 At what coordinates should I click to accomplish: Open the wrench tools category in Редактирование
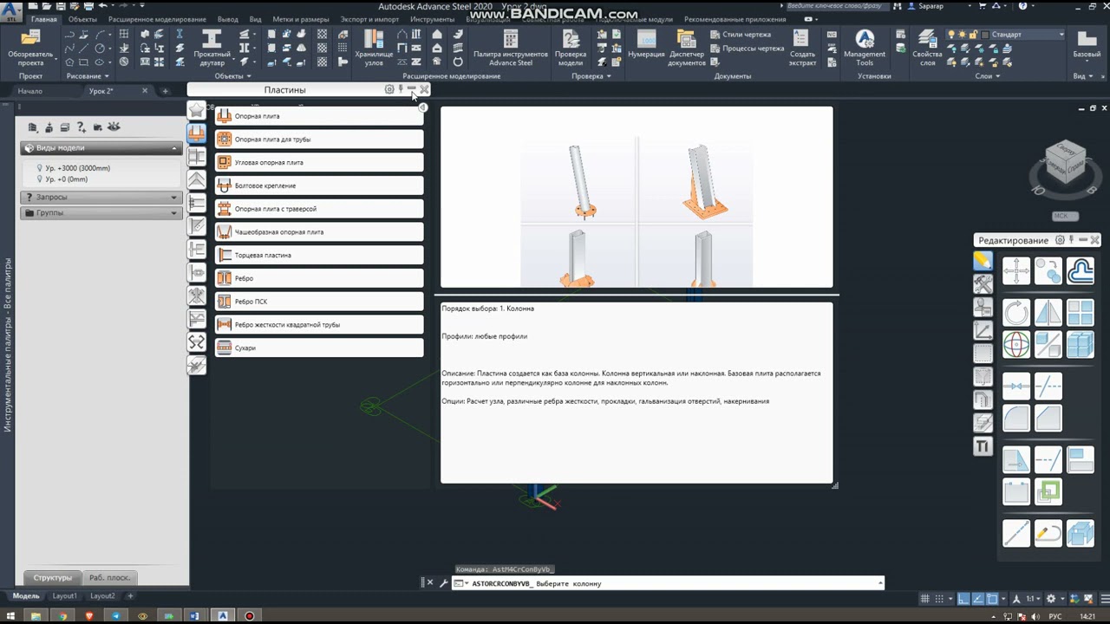983,283
